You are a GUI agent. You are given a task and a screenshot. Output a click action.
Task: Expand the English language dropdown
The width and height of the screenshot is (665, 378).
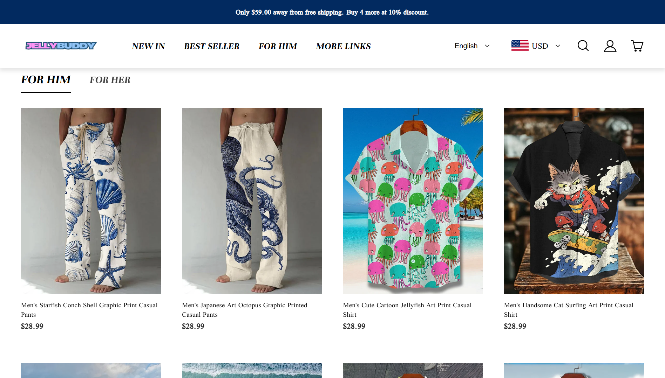[x=472, y=46]
